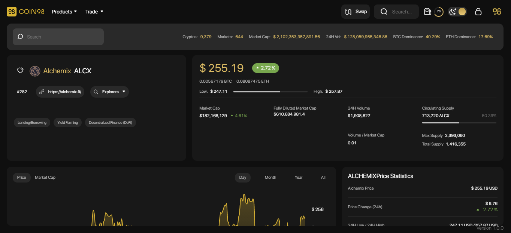
Task: Click the Max Supply 2,393,060 value
Action: coord(455,135)
